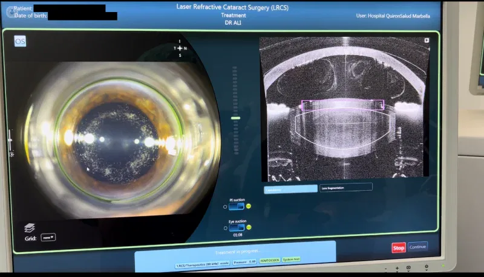Click the eye suction timer 01:08
This screenshot has width=484, height=277.
[x=238, y=235]
